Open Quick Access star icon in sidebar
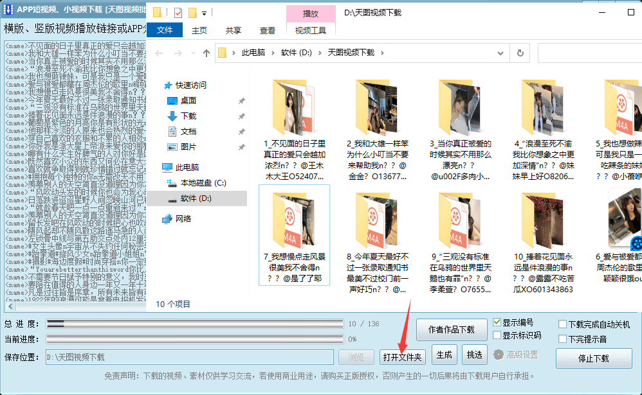This screenshot has height=395, width=642. coord(167,85)
